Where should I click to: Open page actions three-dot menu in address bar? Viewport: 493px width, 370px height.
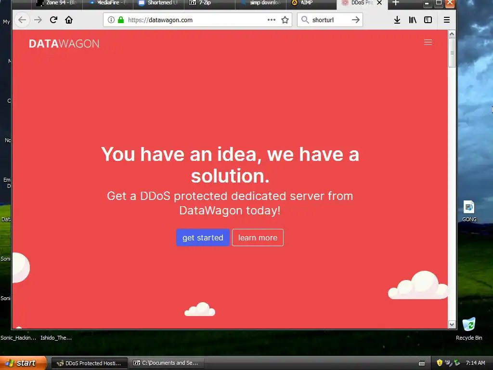click(x=272, y=20)
